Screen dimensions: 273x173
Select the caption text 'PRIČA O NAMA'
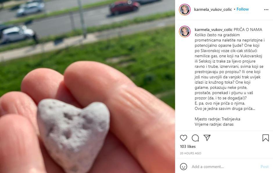[x=248, y=30]
